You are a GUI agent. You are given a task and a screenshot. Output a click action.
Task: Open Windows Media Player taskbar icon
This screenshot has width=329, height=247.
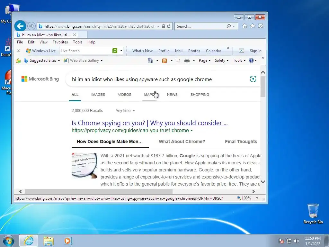(x=68, y=241)
